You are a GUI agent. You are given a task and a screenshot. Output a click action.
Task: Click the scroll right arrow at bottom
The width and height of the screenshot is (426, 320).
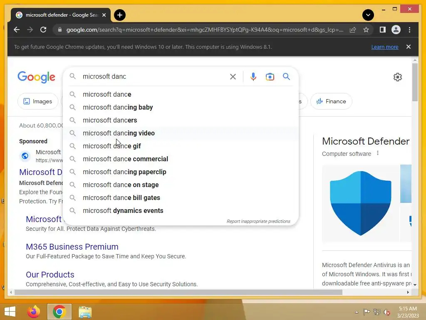[x=408, y=292]
